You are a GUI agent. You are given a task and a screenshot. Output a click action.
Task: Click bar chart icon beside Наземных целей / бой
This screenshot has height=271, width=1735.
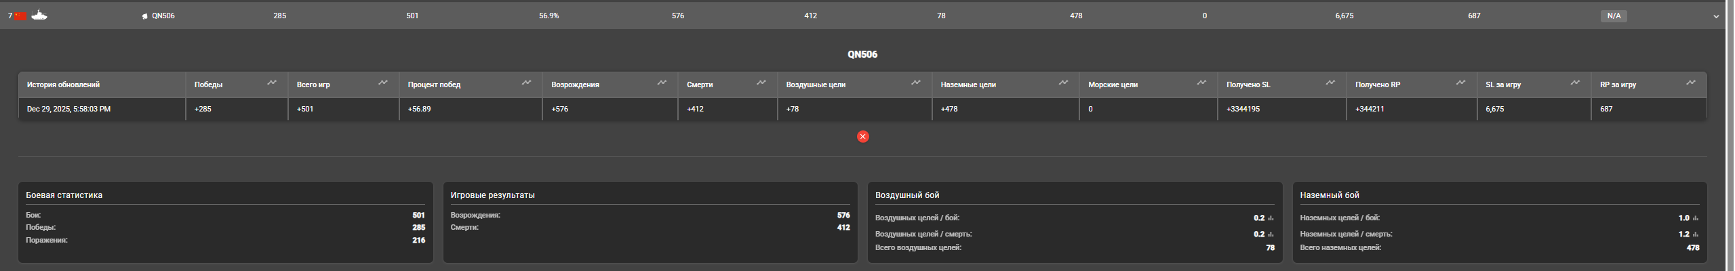click(1696, 218)
